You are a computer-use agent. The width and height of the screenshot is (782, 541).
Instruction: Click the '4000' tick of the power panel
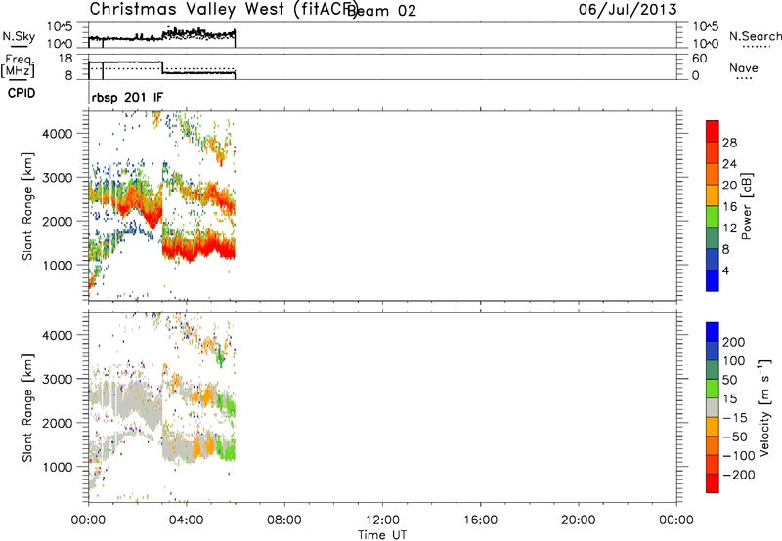[58, 134]
